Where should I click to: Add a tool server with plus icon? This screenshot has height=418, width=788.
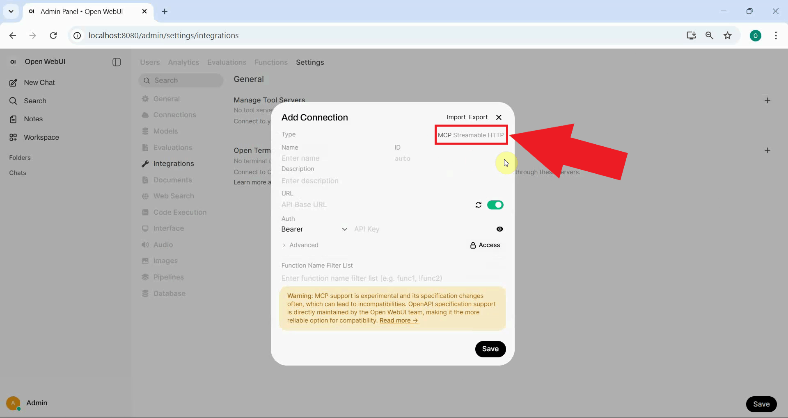[767, 100]
